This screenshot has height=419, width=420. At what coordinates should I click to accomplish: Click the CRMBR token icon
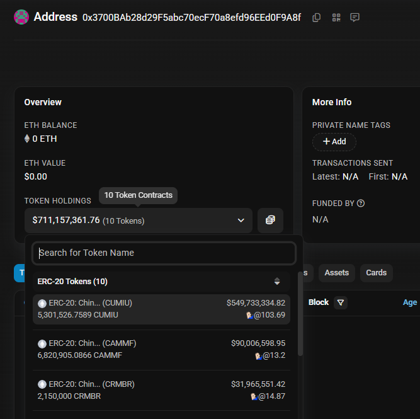tap(42, 384)
